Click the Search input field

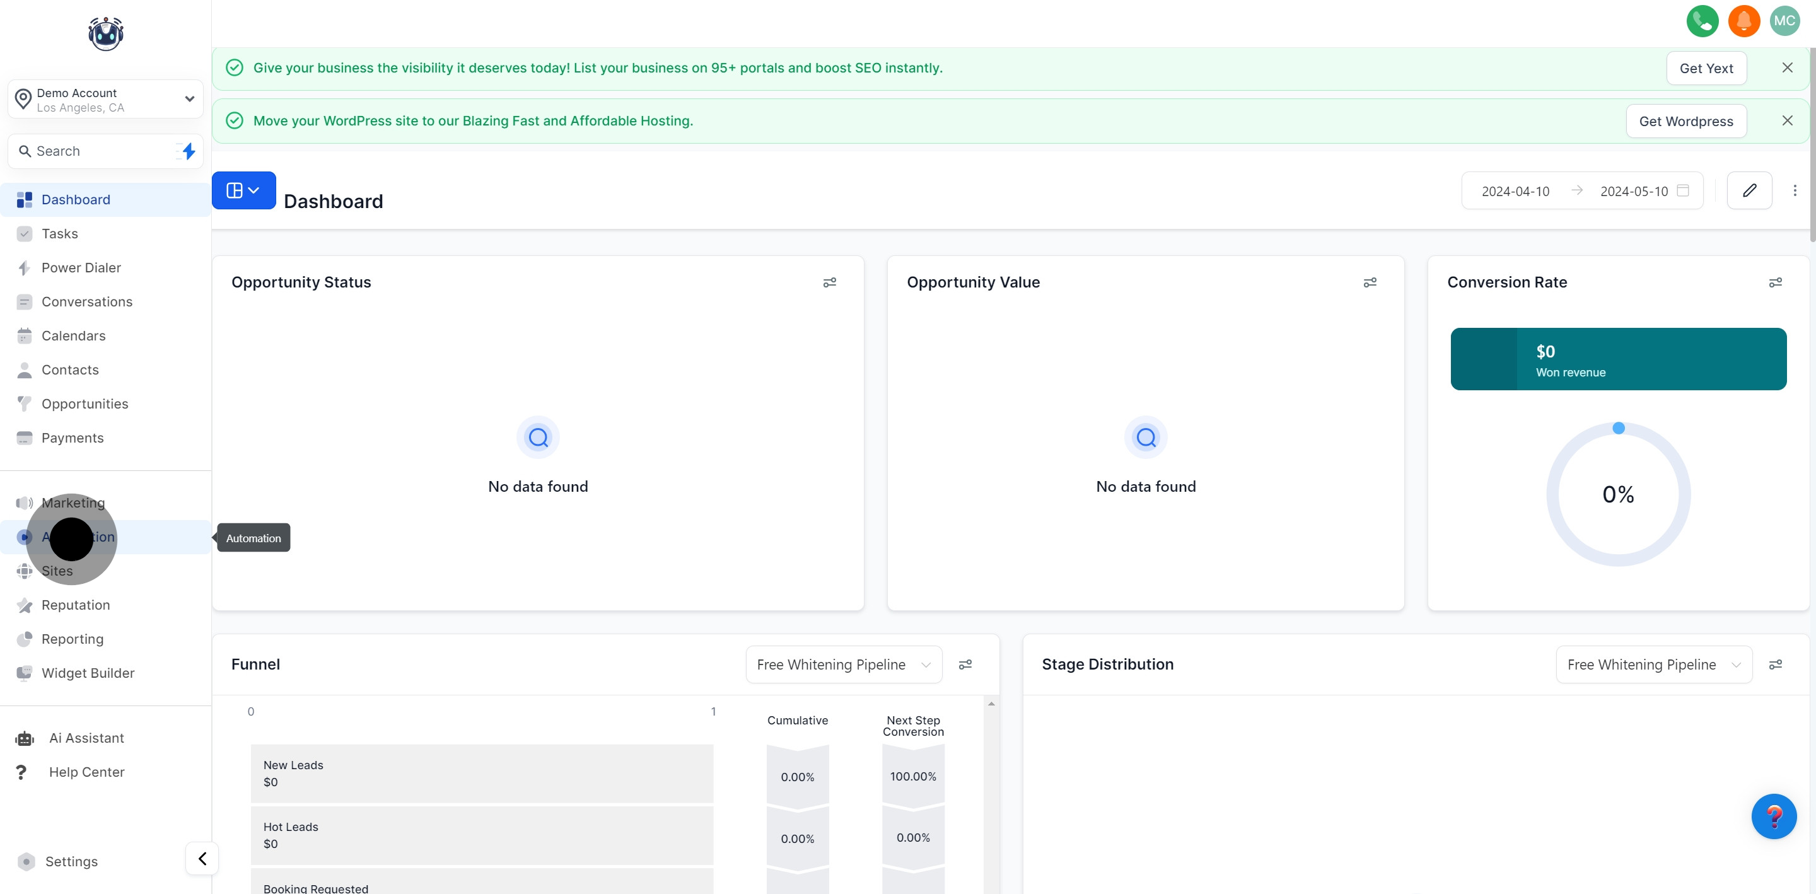(99, 151)
